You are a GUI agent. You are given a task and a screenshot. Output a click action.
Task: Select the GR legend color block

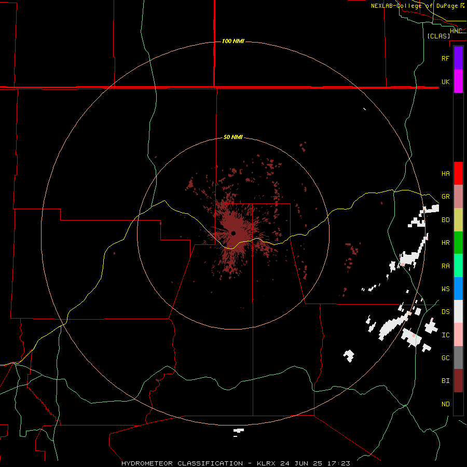(458, 196)
